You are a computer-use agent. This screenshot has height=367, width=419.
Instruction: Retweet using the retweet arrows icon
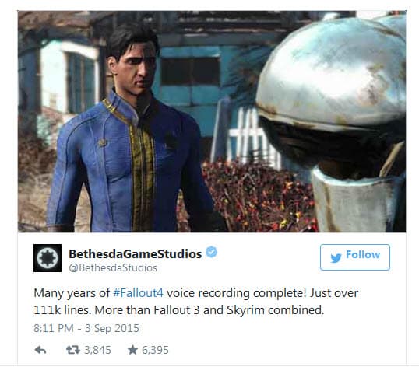click(73, 350)
